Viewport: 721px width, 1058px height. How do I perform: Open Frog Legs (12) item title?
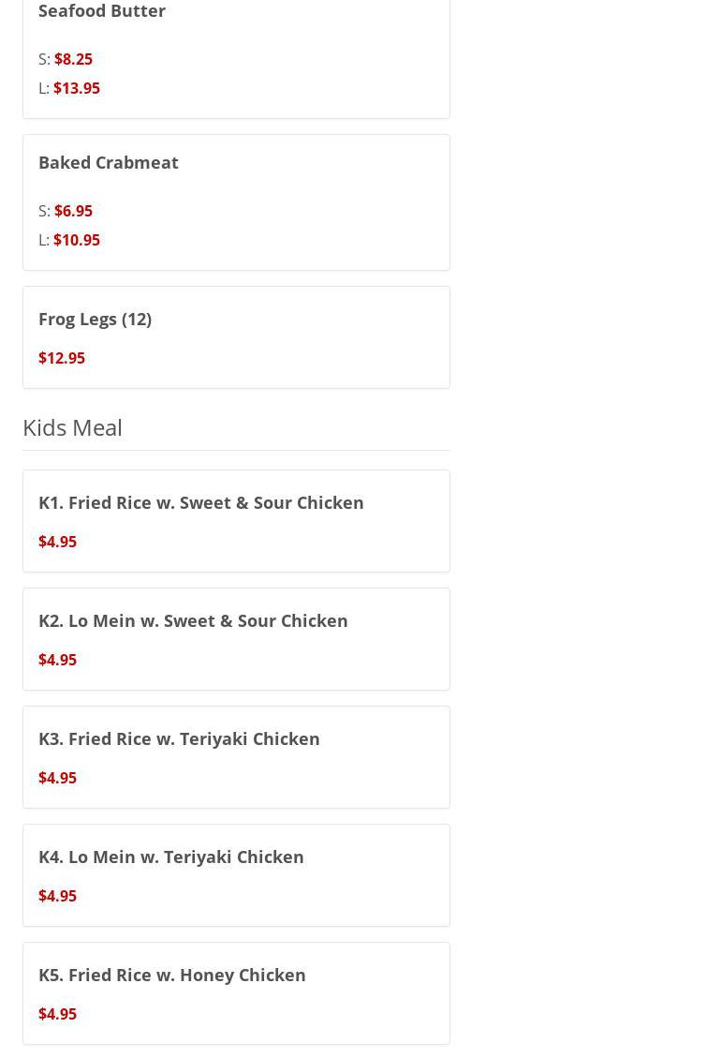coord(95,319)
